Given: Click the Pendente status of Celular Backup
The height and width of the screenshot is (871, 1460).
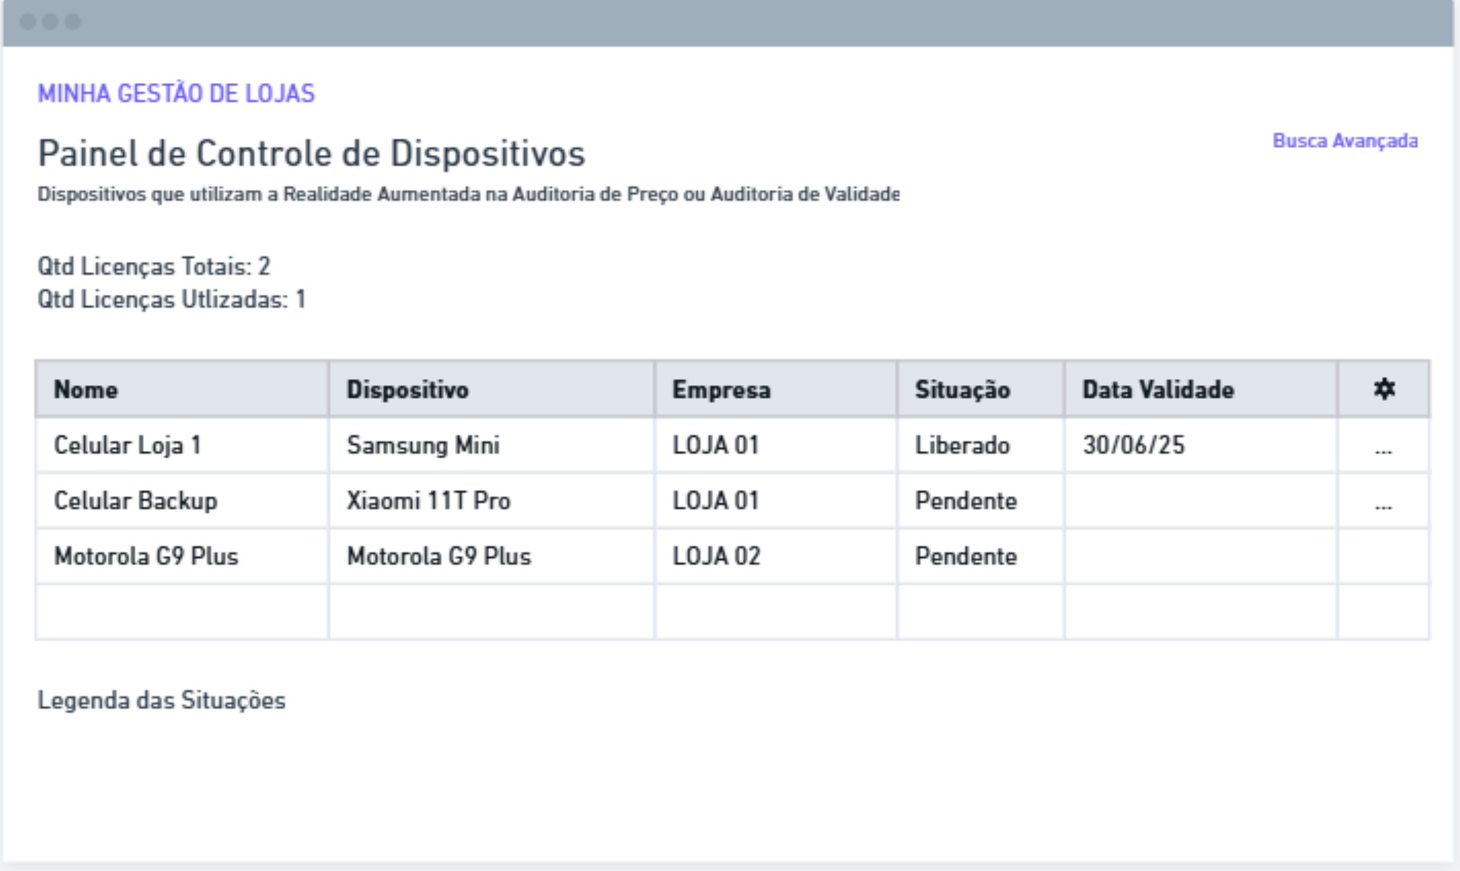Looking at the screenshot, I should click(x=966, y=501).
